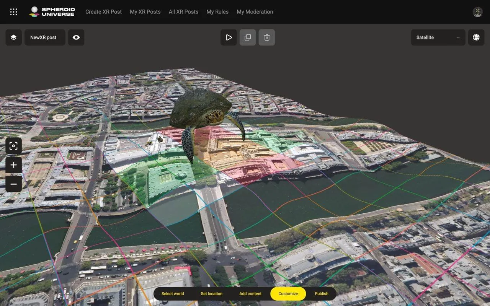The height and width of the screenshot is (306, 490).
Task: Open the apps grid menu
Action: click(13, 12)
